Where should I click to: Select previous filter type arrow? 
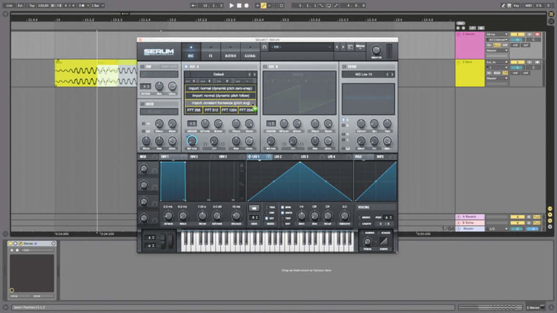coord(387,74)
